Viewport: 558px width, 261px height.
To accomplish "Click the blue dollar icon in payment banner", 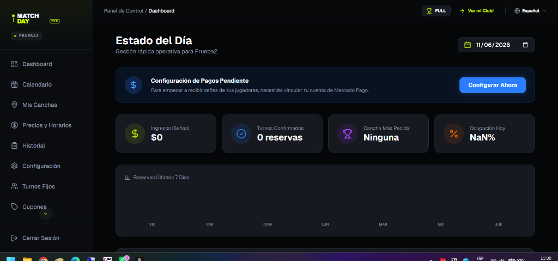I will point(133,85).
